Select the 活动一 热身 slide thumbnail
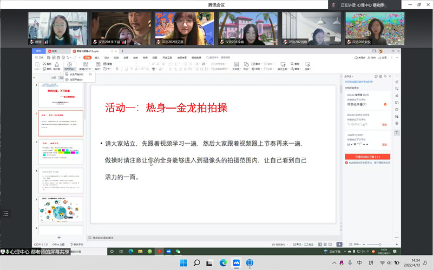433x270 pixels. [60, 124]
